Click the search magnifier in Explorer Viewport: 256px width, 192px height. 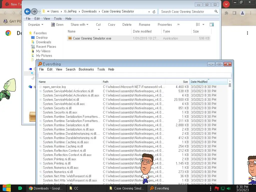point(216,11)
